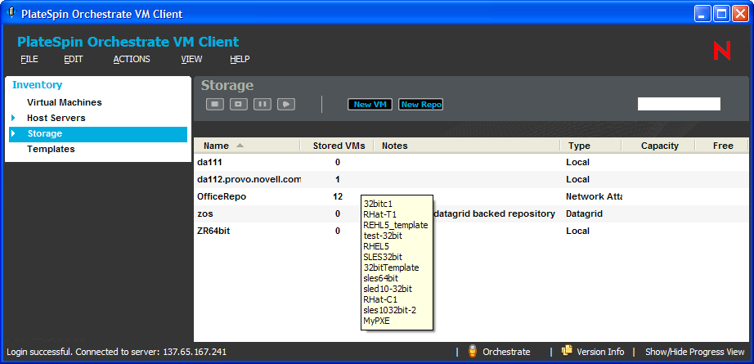This screenshot has width=754, height=364.
Task: Click the Version Info icon
Action: pyautogui.click(x=567, y=351)
